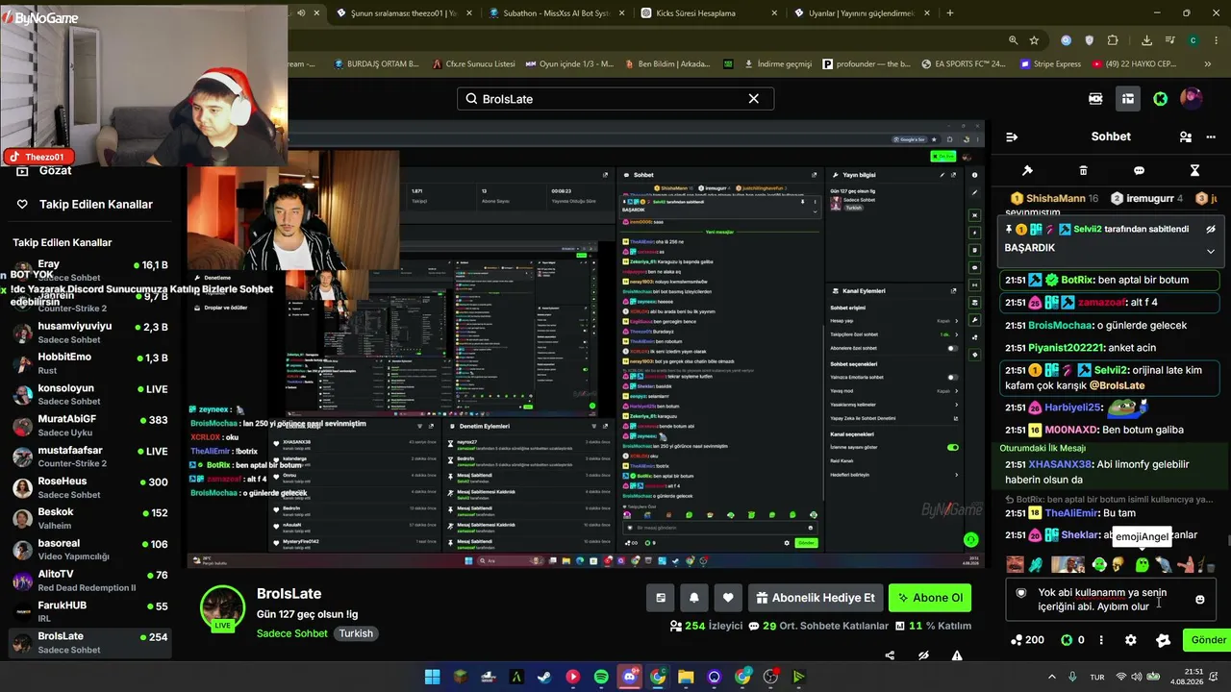The image size is (1231, 692).
Task: Click the clip camera icon in header
Action: click(x=1095, y=99)
